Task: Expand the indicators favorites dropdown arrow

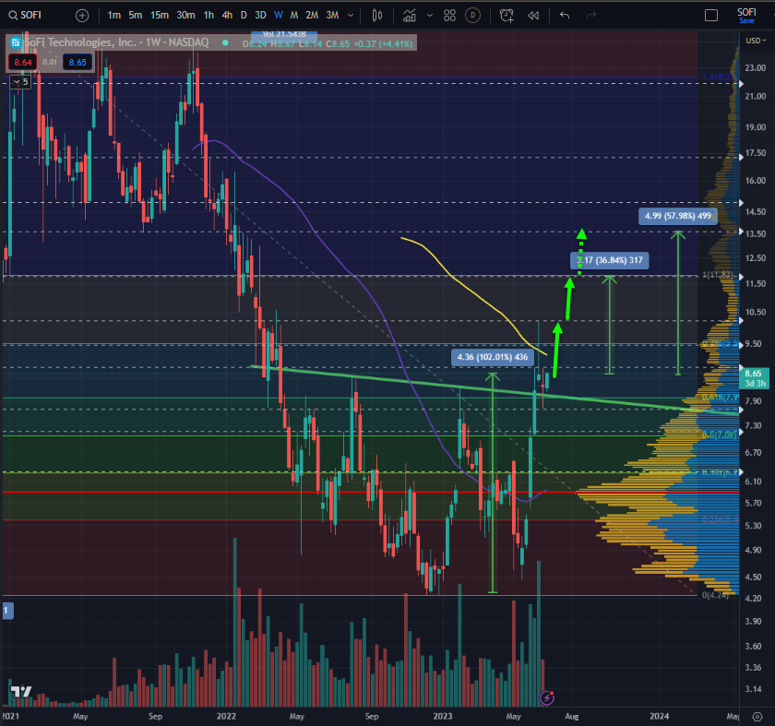Action: [x=430, y=16]
